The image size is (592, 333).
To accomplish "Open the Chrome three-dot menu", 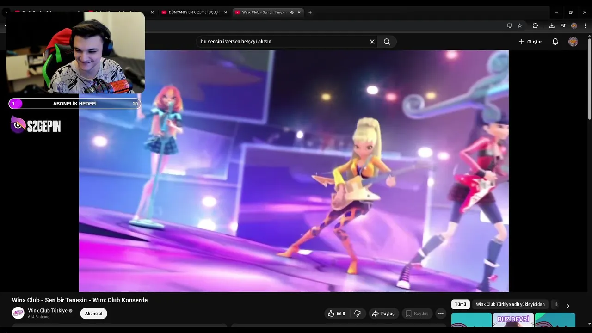I will pyautogui.click(x=585, y=26).
